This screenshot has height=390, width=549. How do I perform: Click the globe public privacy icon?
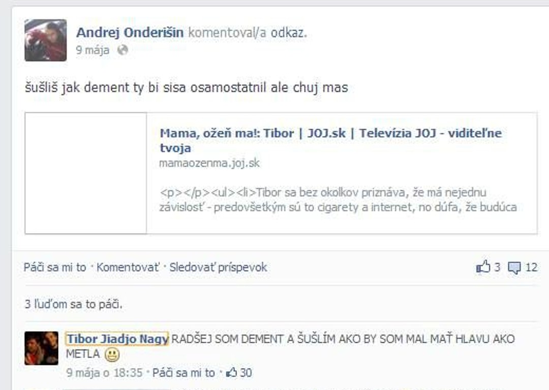(x=123, y=50)
